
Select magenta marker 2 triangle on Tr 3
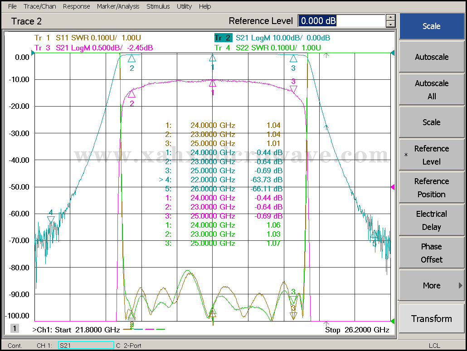[x=131, y=94]
